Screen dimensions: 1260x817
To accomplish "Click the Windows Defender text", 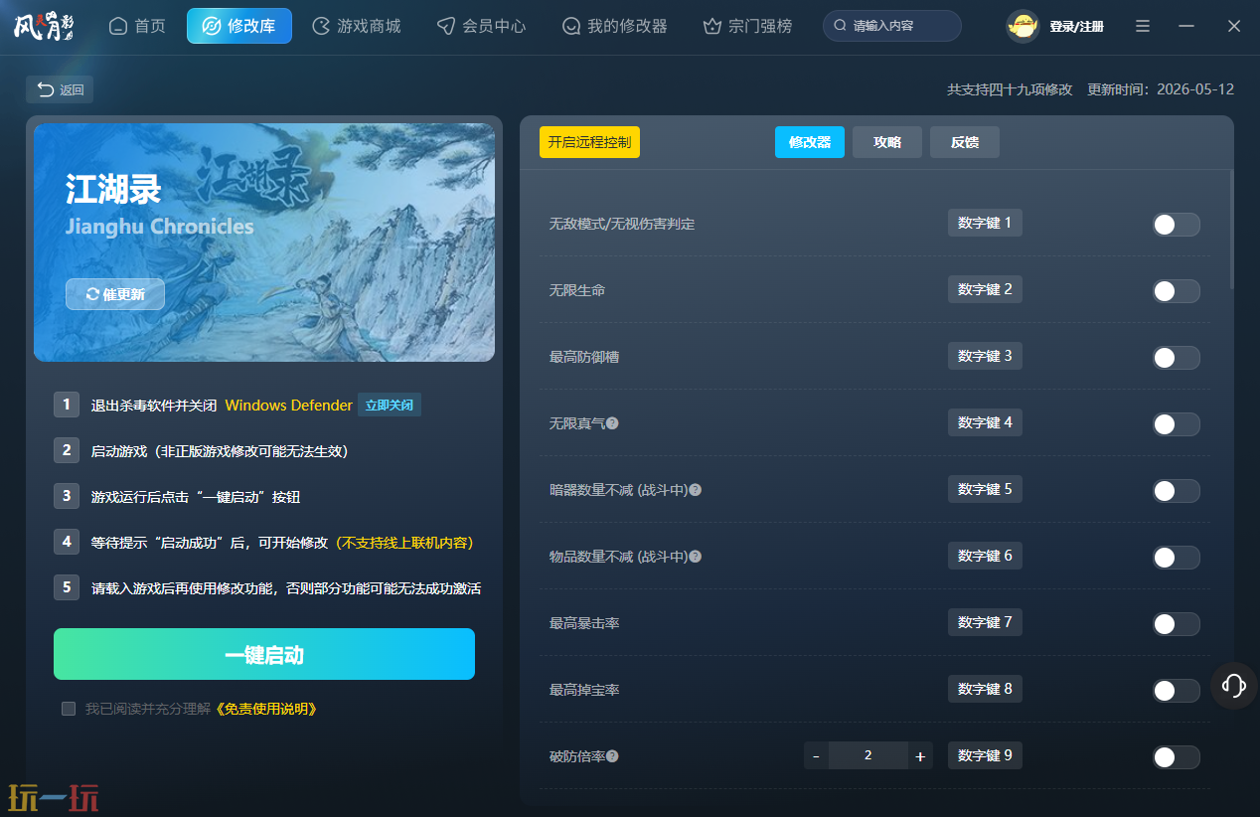I will pyautogui.click(x=288, y=406).
